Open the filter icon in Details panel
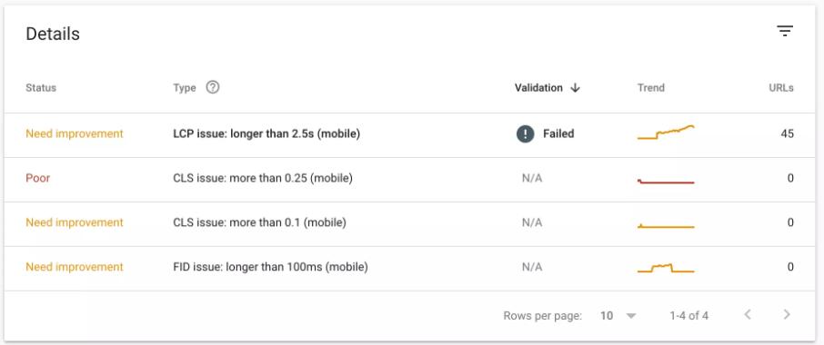Image resolution: width=824 pixels, height=345 pixels. click(x=785, y=32)
